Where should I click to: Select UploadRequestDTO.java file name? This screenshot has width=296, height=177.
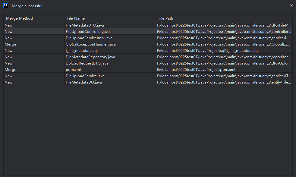pos(87,63)
